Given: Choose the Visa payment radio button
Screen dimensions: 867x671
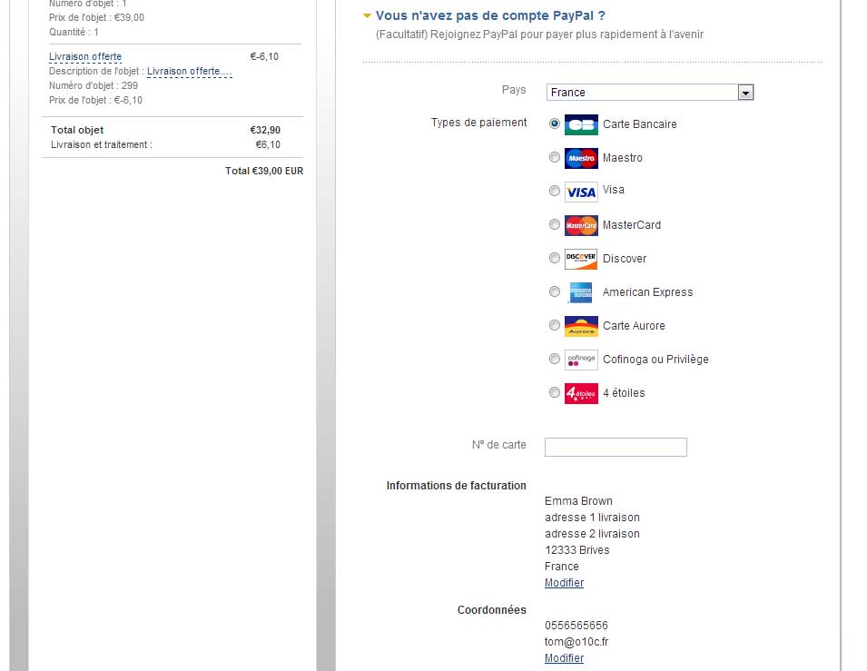Looking at the screenshot, I should [555, 191].
